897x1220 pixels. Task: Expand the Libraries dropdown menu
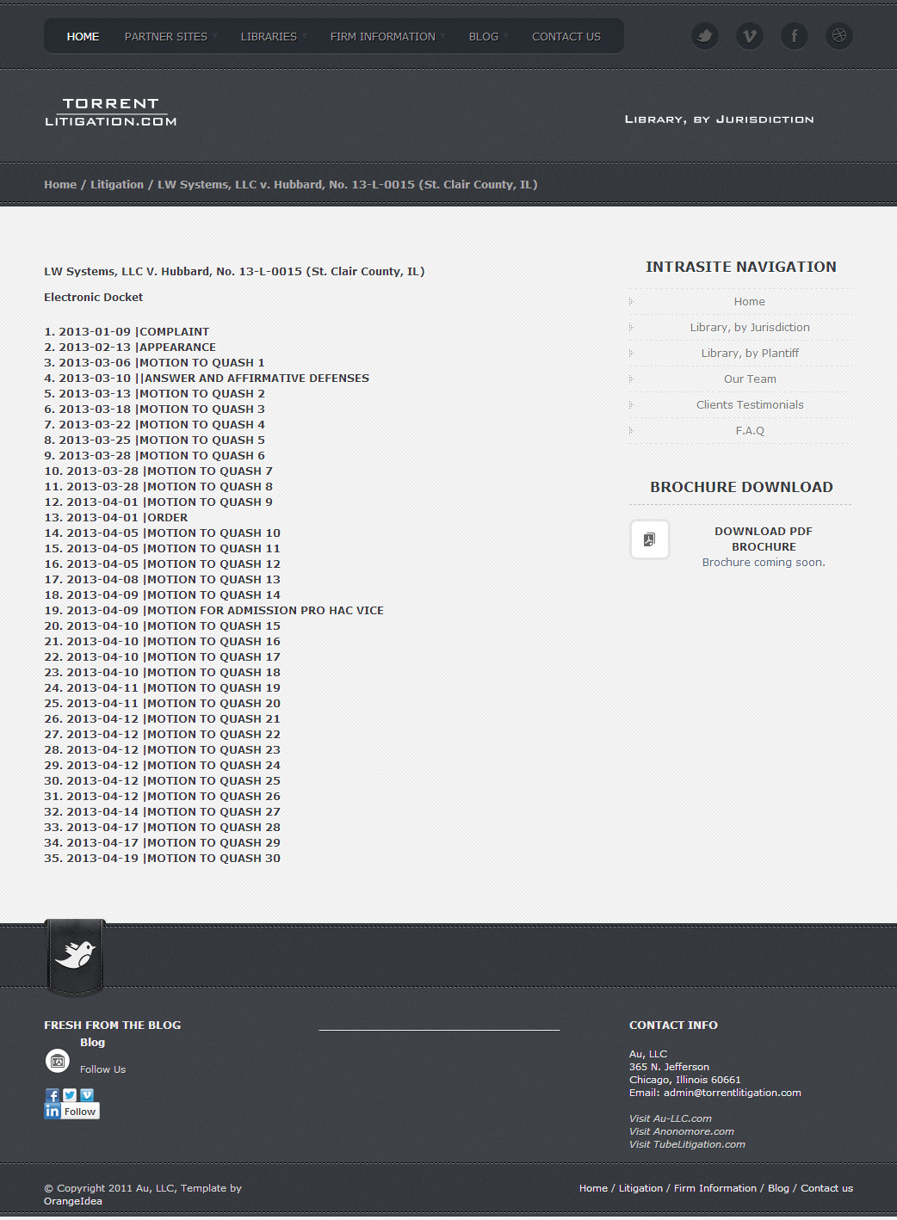269,37
